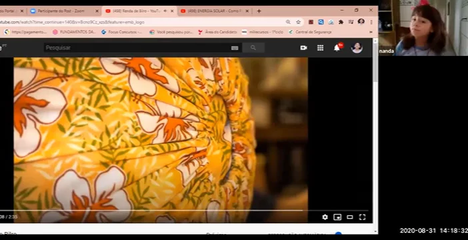Open the YouTube account avatar menu

[x=357, y=48]
